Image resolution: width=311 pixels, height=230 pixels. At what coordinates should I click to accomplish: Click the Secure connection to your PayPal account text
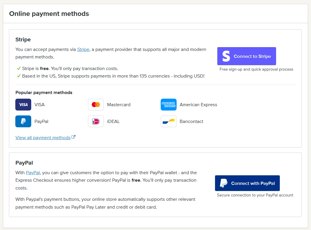point(255,195)
